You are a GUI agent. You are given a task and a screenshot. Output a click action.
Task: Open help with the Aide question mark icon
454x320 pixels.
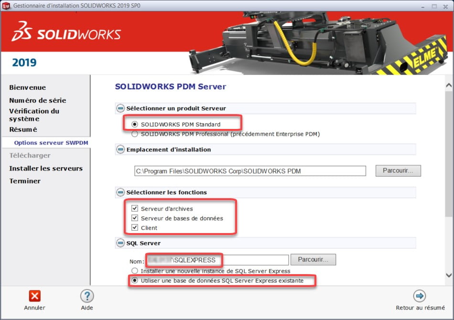tap(87, 296)
